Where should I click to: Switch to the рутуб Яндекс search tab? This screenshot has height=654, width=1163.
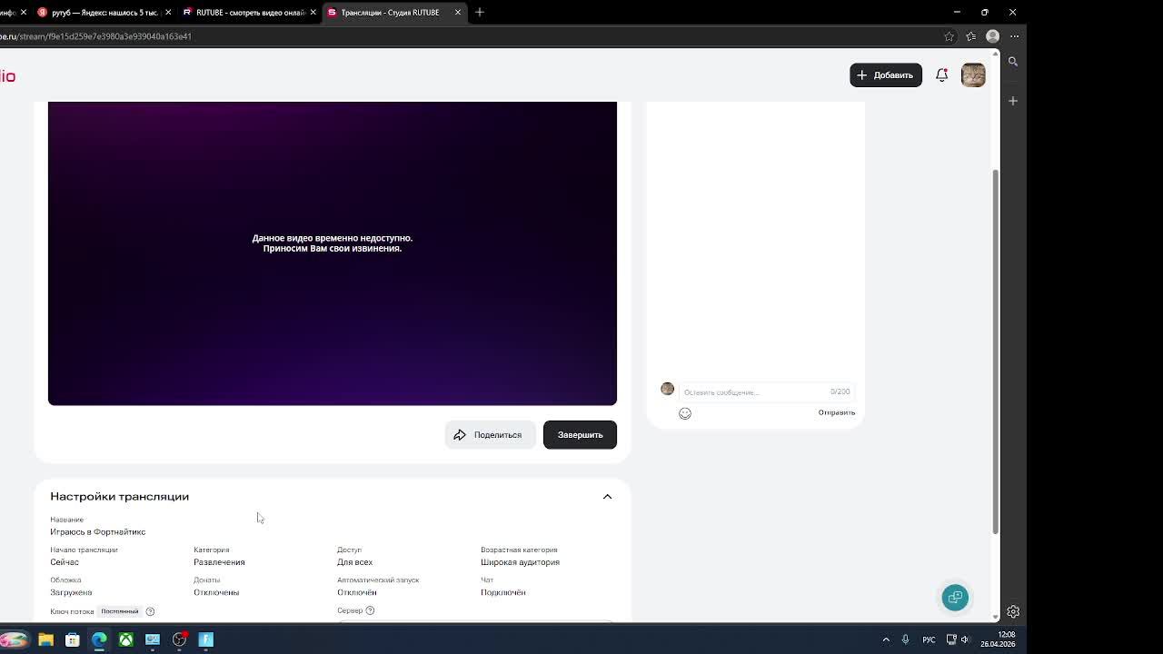point(104,13)
